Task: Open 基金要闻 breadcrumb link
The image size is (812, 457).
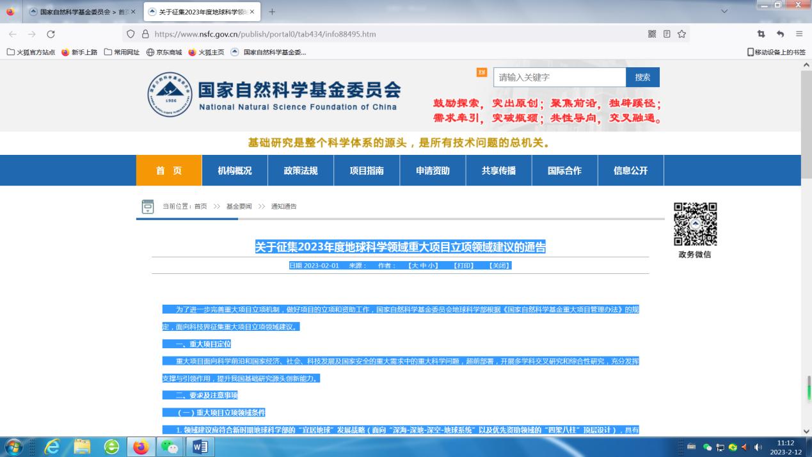Action: [x=239, y=206]
